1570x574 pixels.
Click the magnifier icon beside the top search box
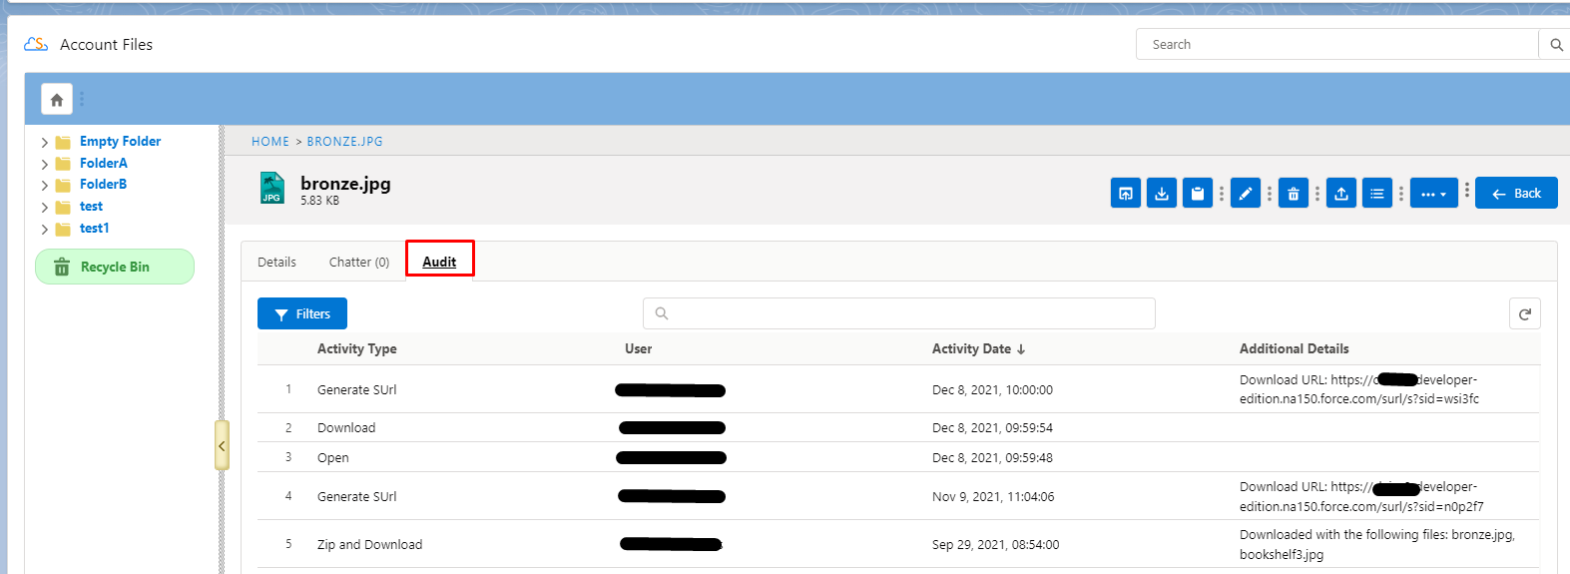click(1555, 45)
